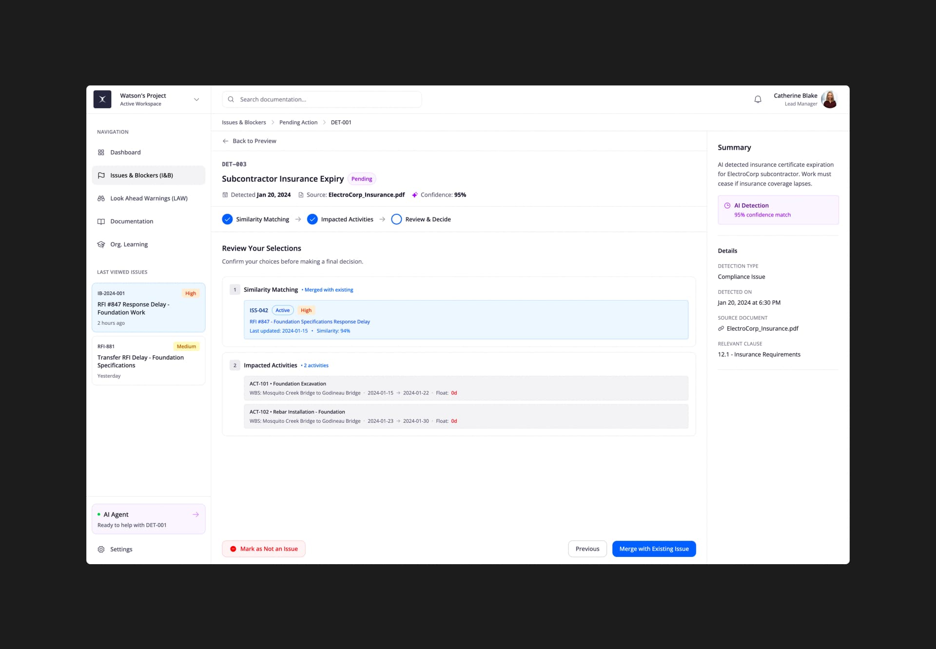Open the Dashboard nav item
The width and height of the screenshot is (936, 649).
(148, 153)
